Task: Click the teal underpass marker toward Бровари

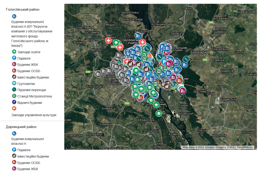Action: [186, 59]
